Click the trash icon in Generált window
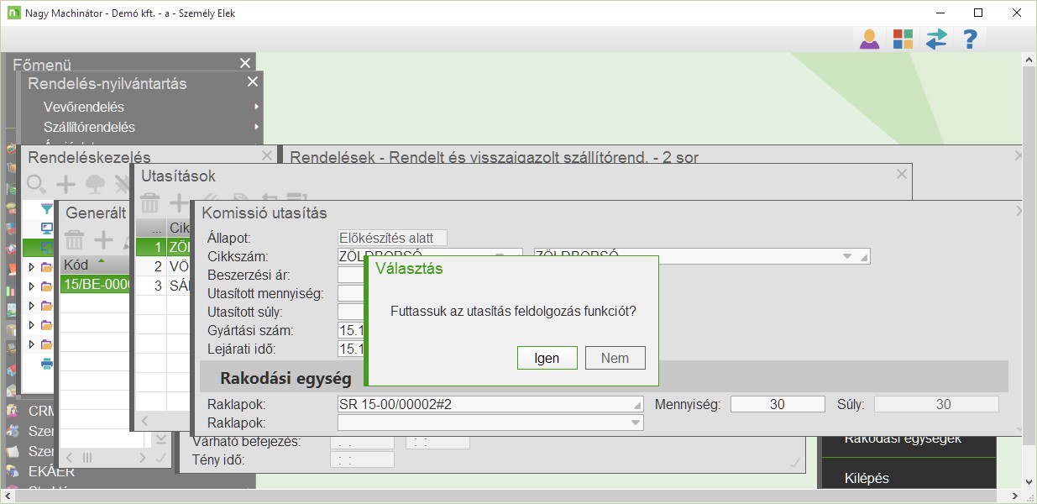 74,240
